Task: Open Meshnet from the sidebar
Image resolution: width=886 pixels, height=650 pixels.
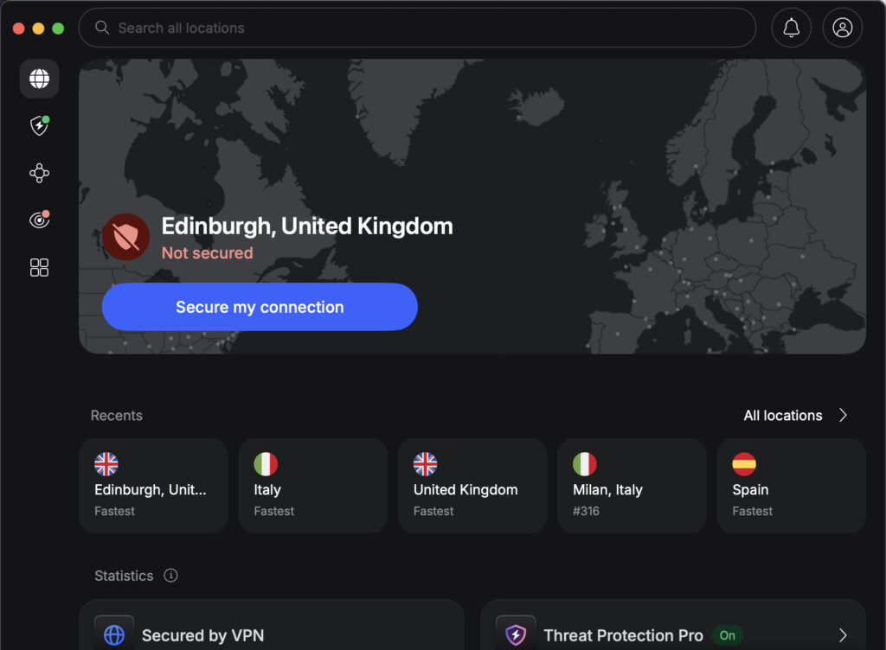Action: point(39,173)
